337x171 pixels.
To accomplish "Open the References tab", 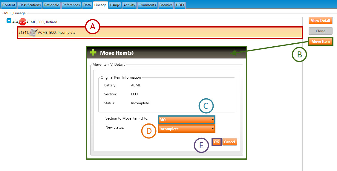I will click(71, 5).
